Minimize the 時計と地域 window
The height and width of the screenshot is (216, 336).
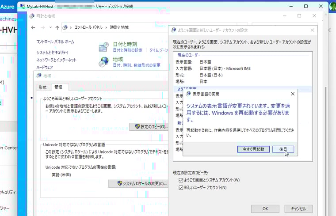point(285,16)
